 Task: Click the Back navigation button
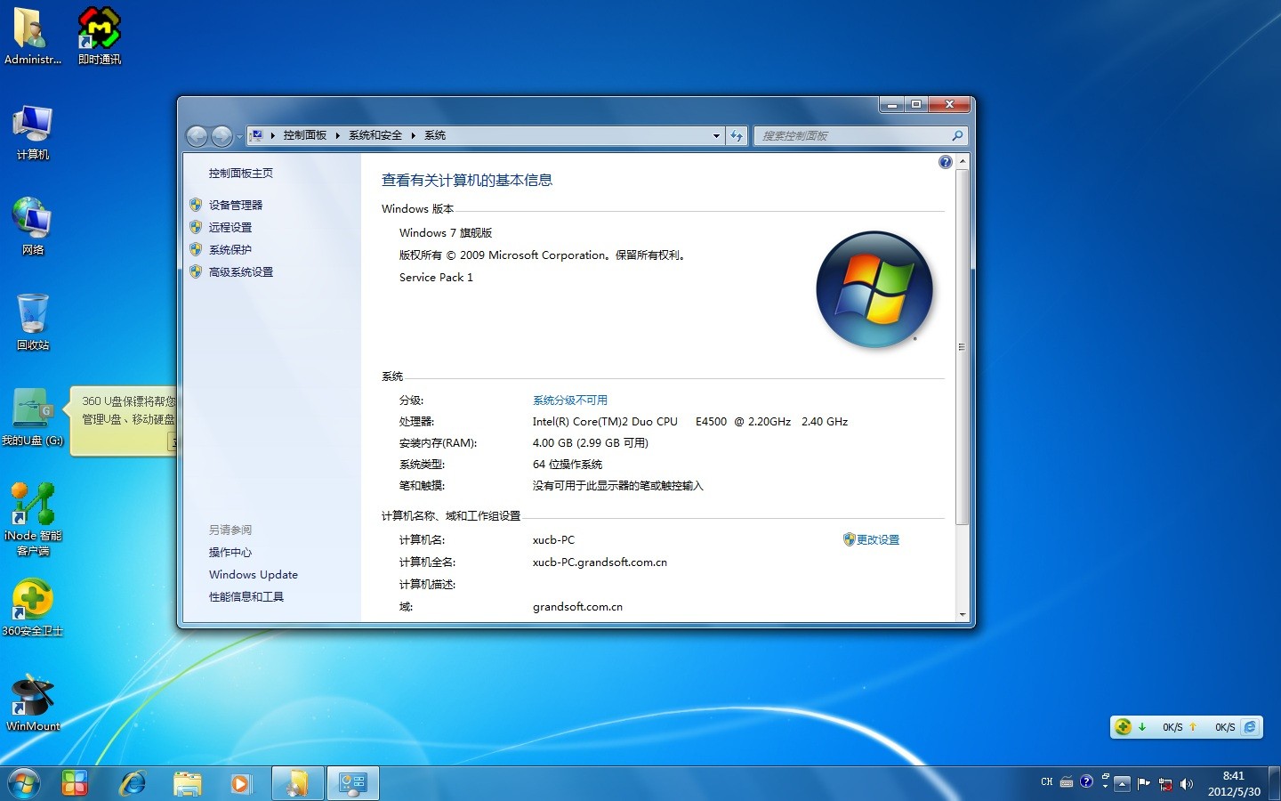click(x=197, y=135)
